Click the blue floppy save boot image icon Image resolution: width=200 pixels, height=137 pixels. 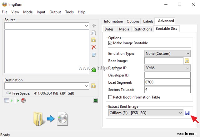coord(187,113)
